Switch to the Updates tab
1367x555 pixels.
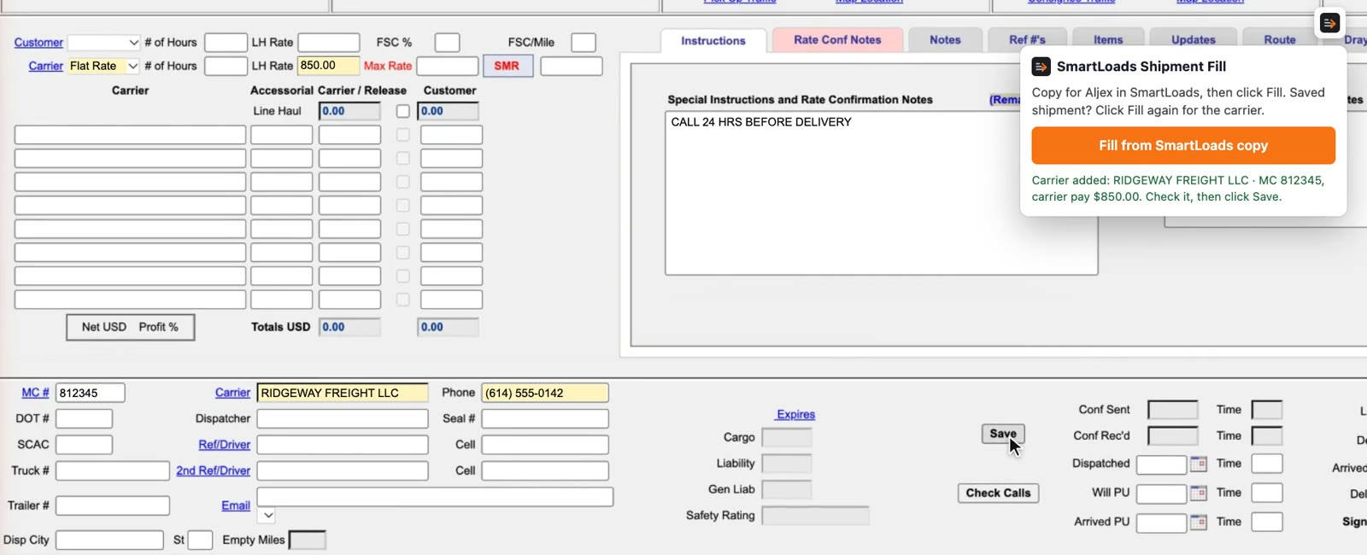1194,39
